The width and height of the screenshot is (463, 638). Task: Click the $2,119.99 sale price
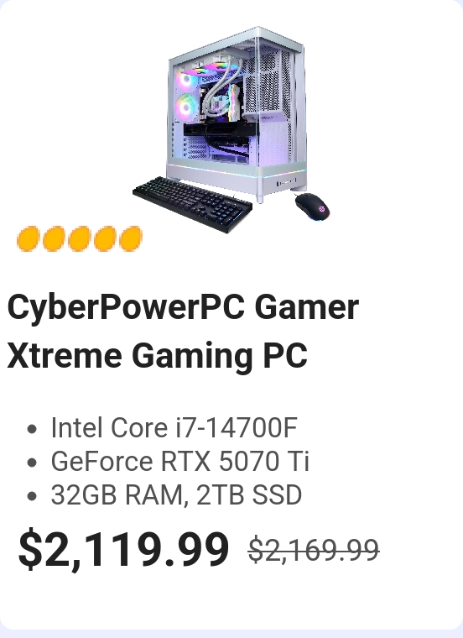123,549
